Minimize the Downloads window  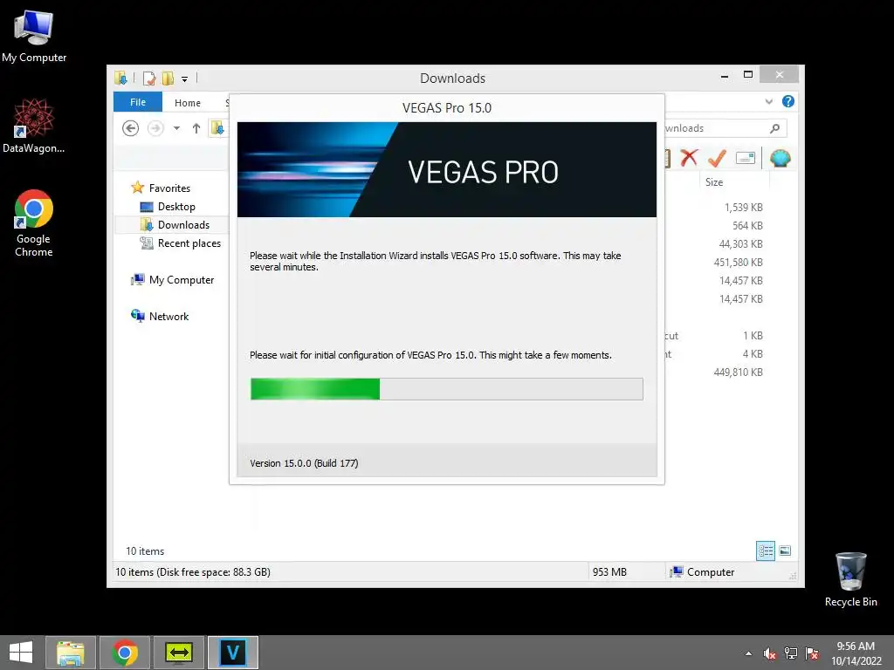pyautogui.click(x=725, y=75)
